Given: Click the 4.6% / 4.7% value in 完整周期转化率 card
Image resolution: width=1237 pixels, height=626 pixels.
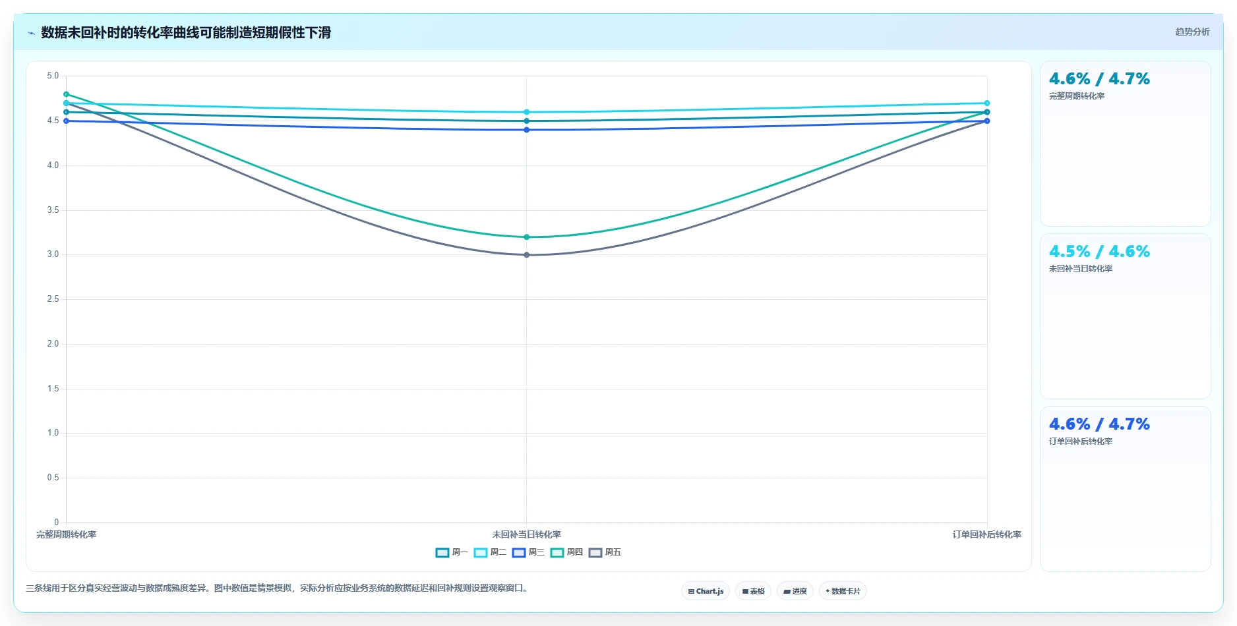Looking at the screenshot, I should pyautogui.click(x=1099, y=79).
